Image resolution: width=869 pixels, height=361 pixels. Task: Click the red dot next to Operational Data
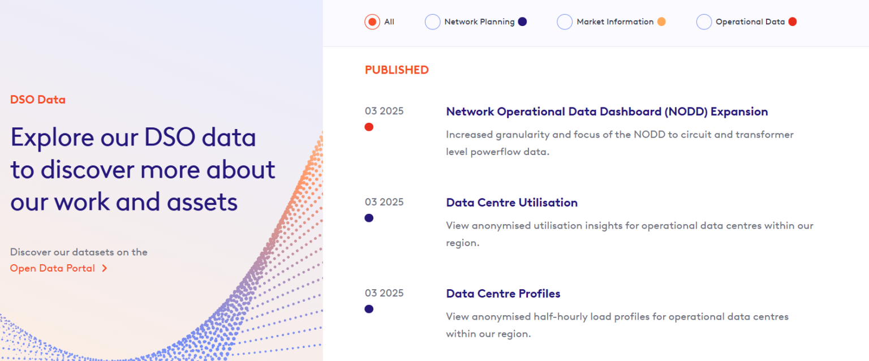pos(793,22)
